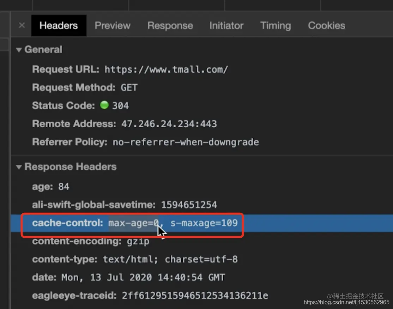Collapse the General section
Viewport: 393px width, 309px height.
coord(19,50)
